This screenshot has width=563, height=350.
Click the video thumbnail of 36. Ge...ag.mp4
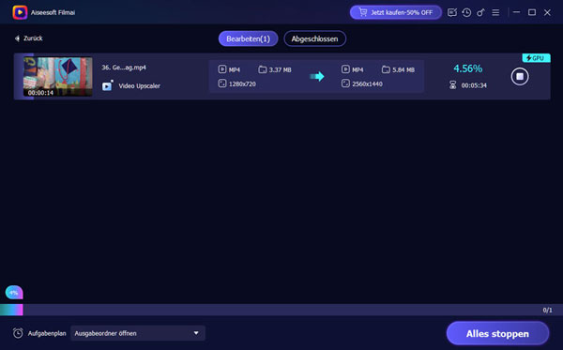(x=58, y=76)
